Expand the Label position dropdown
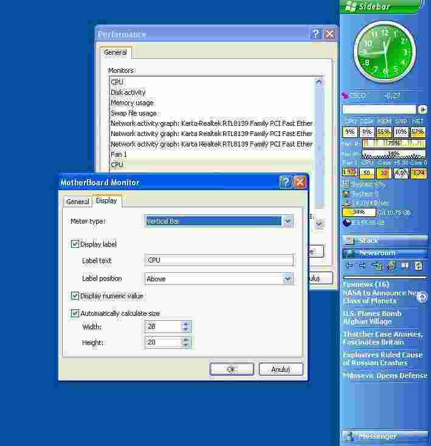431x446 pixels. [x=288, y=279]
